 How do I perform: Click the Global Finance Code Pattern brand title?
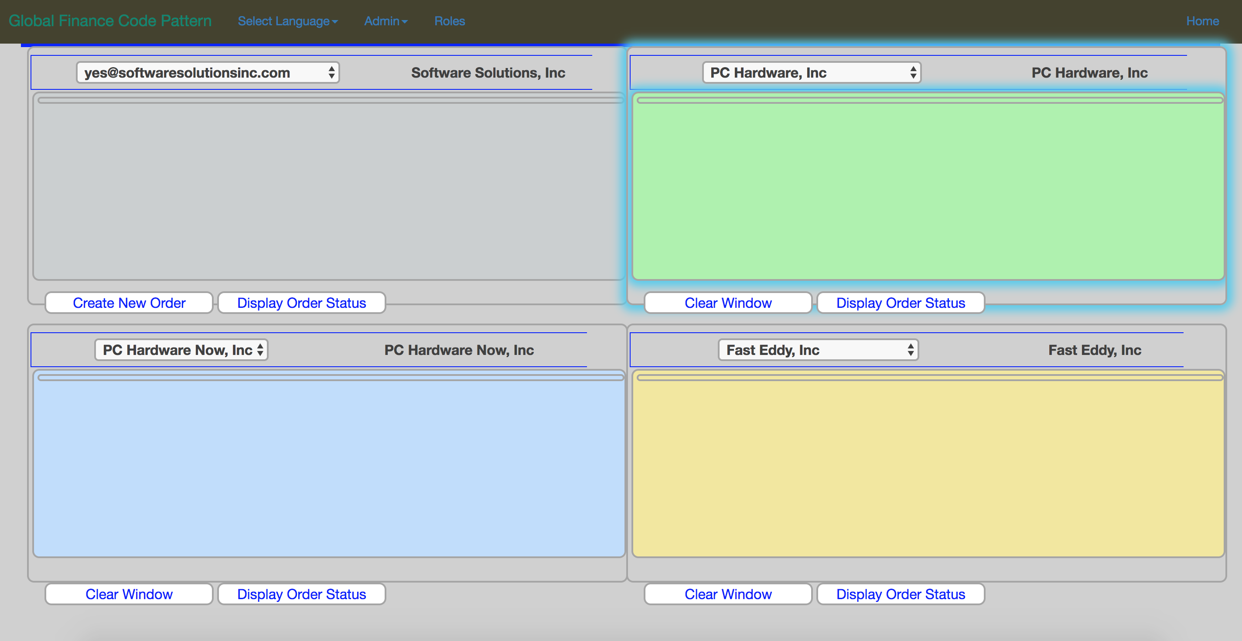(x=110, y=21)
